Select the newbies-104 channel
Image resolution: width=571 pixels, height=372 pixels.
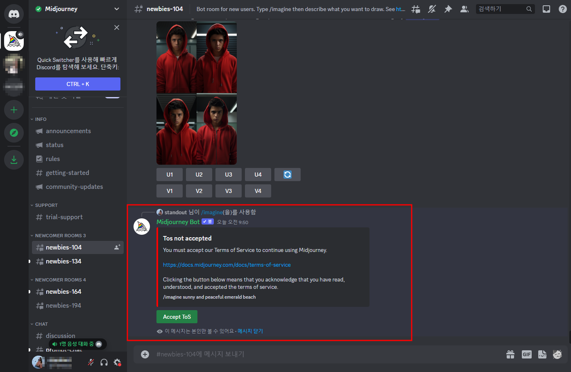[78, 247]
